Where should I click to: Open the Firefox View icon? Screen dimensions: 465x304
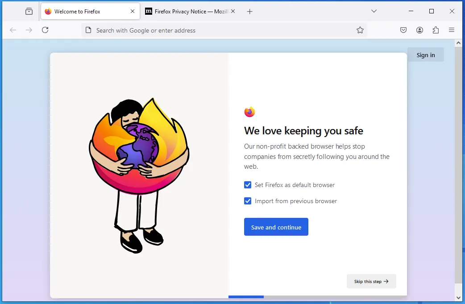click(x=29, y=11)
